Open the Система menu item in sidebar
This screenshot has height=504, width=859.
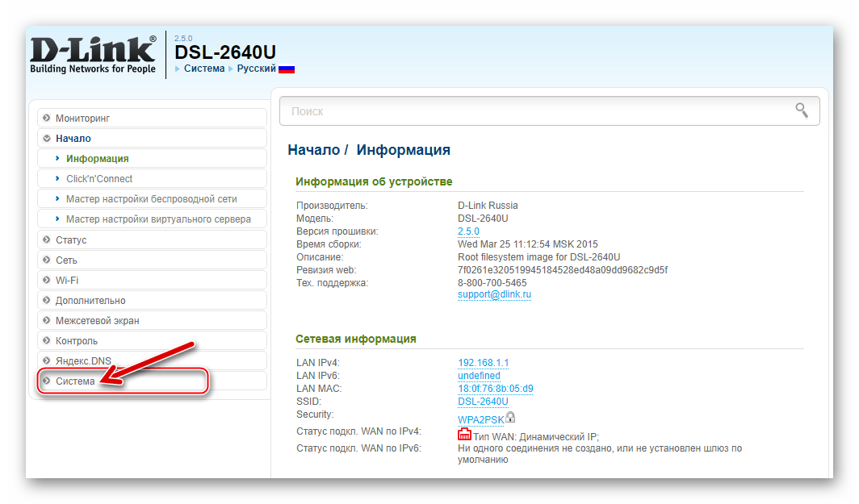[152, 381]
